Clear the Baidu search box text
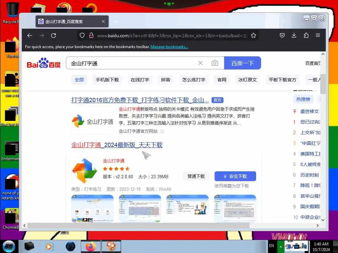Viewport: 338px width, 253px height. pyautogui.click(x=200, y=63)
